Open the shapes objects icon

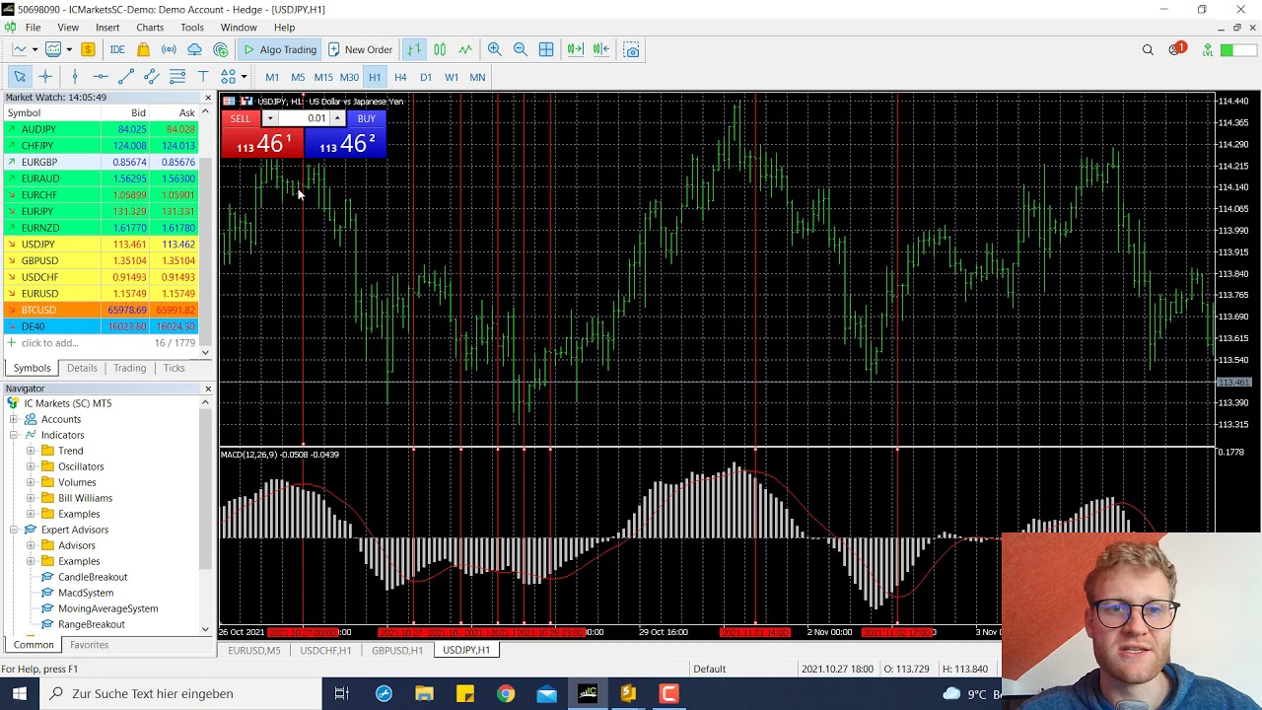(x=228, y=77)
